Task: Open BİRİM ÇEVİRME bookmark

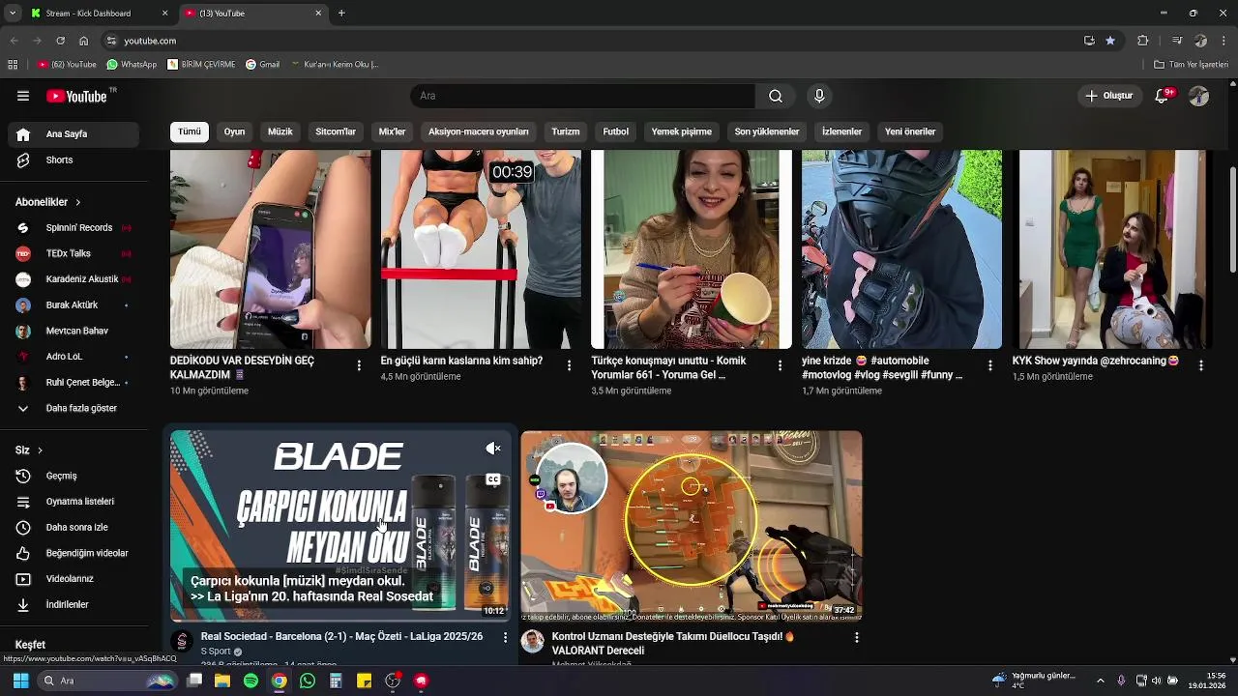Action: [x=201, y=65]
